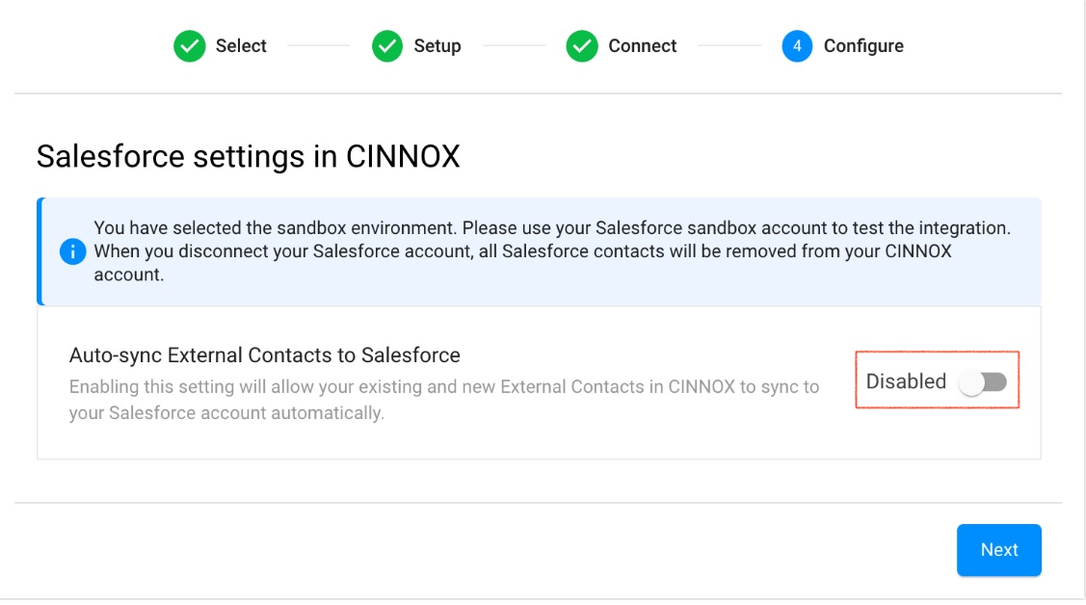Click the blue step 4 circle
This screenshot has height=605, width=1086.
[x=798, y=46]
